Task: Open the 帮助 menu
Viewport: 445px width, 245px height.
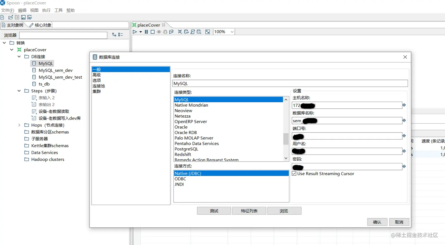Action: (x=70, y=10)
